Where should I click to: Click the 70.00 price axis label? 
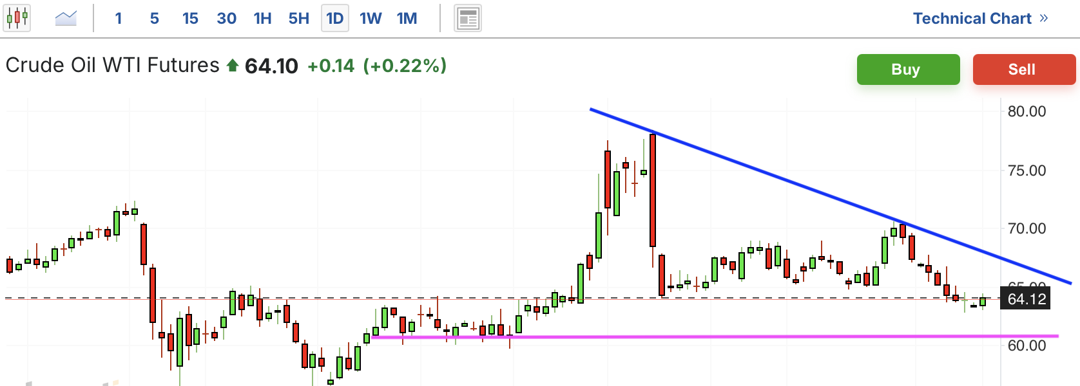click(1027, 228)
